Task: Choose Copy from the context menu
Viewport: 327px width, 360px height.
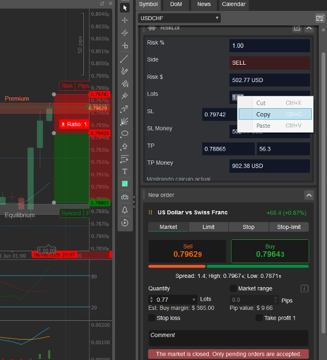Action: click(x=275, y=114)
